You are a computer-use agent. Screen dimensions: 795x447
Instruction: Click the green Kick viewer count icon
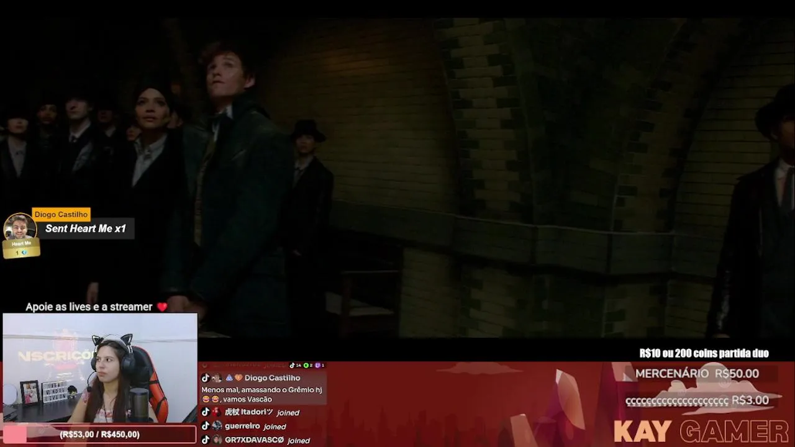[306, 365]
